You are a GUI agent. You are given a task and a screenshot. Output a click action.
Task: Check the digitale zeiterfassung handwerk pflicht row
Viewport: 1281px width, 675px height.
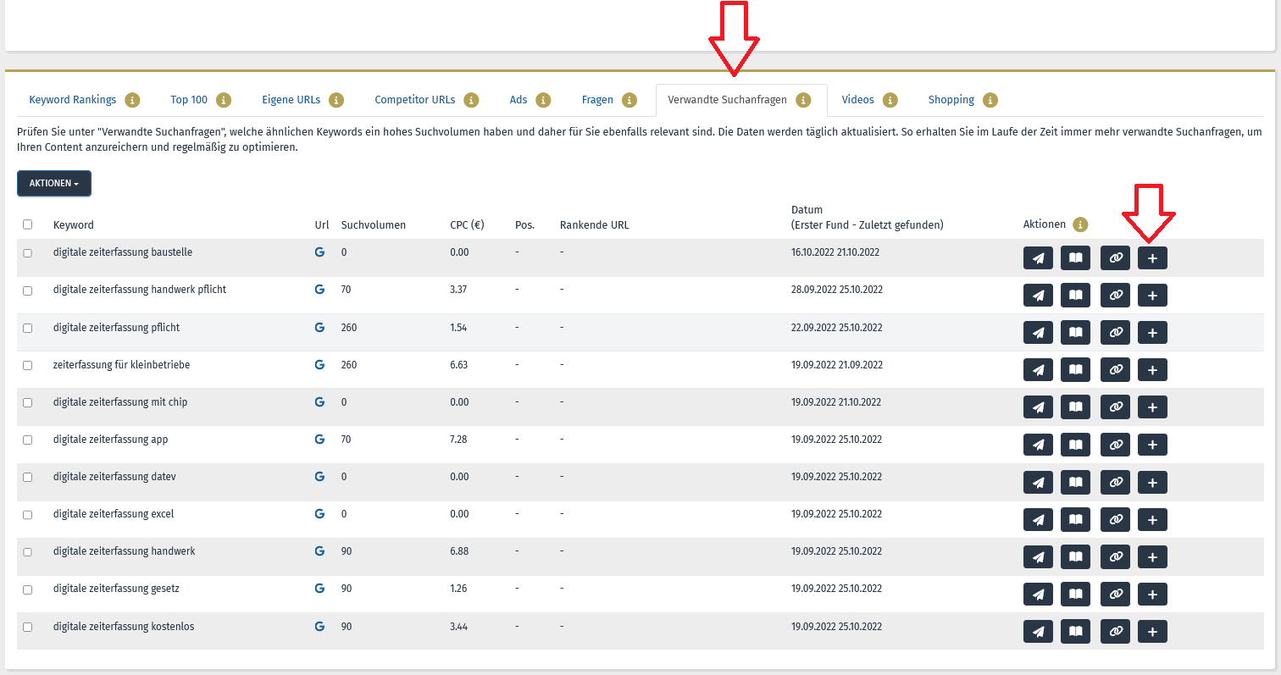pyautogui.click(x=28, y=290)
